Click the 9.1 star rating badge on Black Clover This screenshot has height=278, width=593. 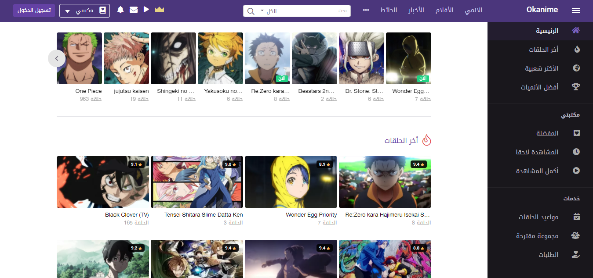coord(136,164)
